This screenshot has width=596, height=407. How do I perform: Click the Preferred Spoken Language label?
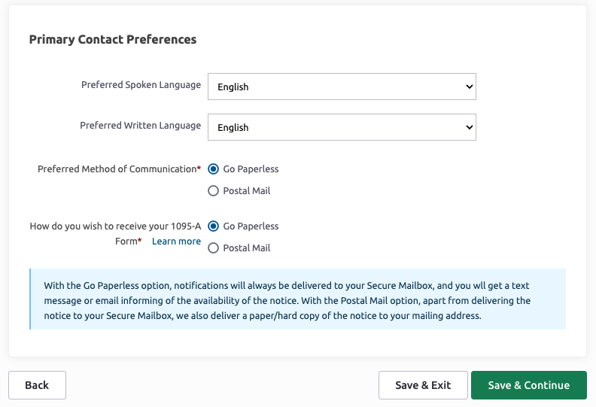pyautogui.click(x=141, y=85)
